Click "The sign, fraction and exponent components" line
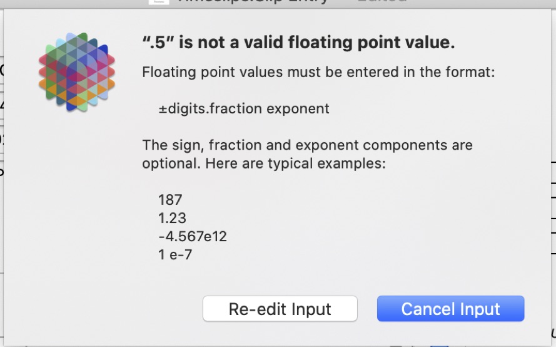 [x=307, y=145]
